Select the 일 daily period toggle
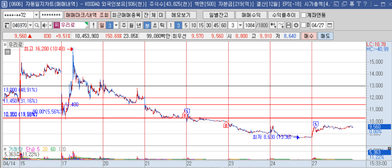 [102, 25]
